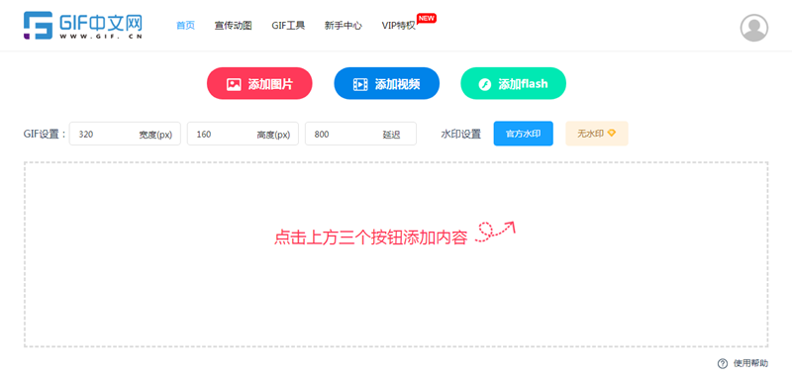Open the user avatar profile icon
This screenshot has height=379, width=792.
[x=754, y=28]
